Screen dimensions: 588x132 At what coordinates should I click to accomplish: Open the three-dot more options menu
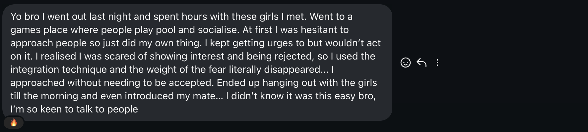437,63
